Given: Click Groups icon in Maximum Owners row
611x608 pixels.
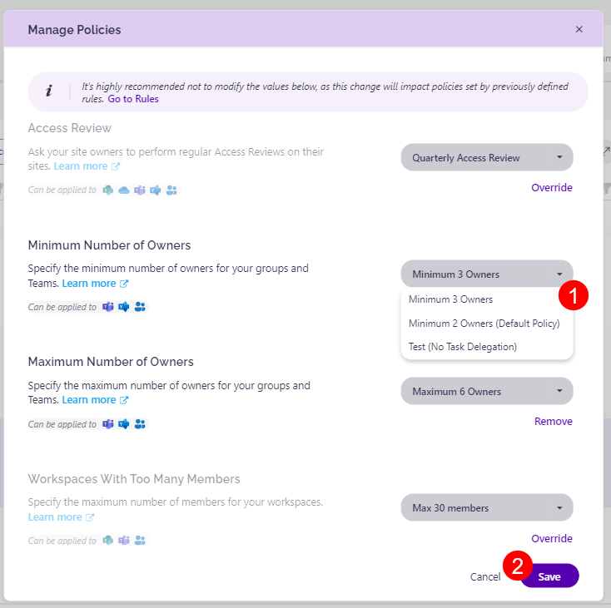Looking at the screenshot, I should [140, 424].
